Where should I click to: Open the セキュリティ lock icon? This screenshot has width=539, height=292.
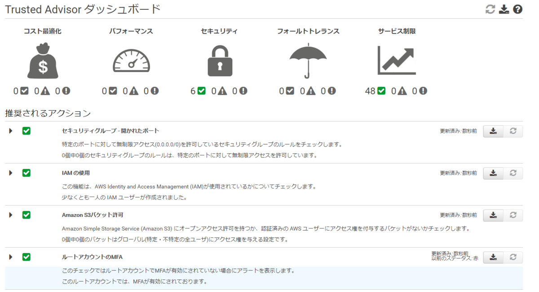(220, 60)
